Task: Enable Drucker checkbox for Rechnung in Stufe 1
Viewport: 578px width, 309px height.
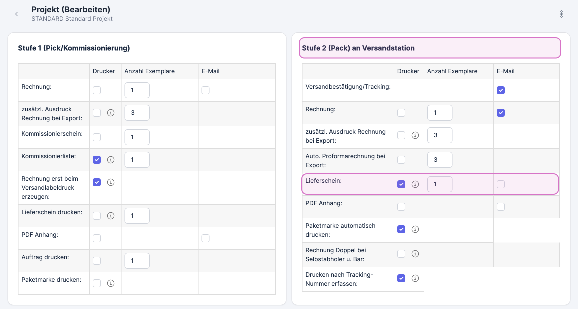Action: coord(97,90)
